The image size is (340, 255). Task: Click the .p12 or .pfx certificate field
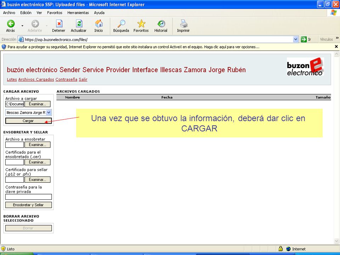15,180
